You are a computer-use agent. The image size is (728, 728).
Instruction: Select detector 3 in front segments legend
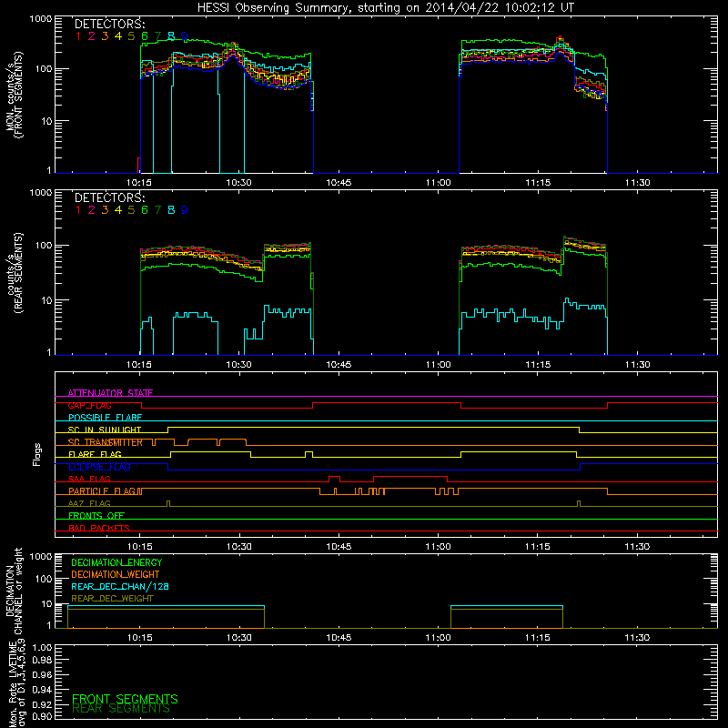105,36
